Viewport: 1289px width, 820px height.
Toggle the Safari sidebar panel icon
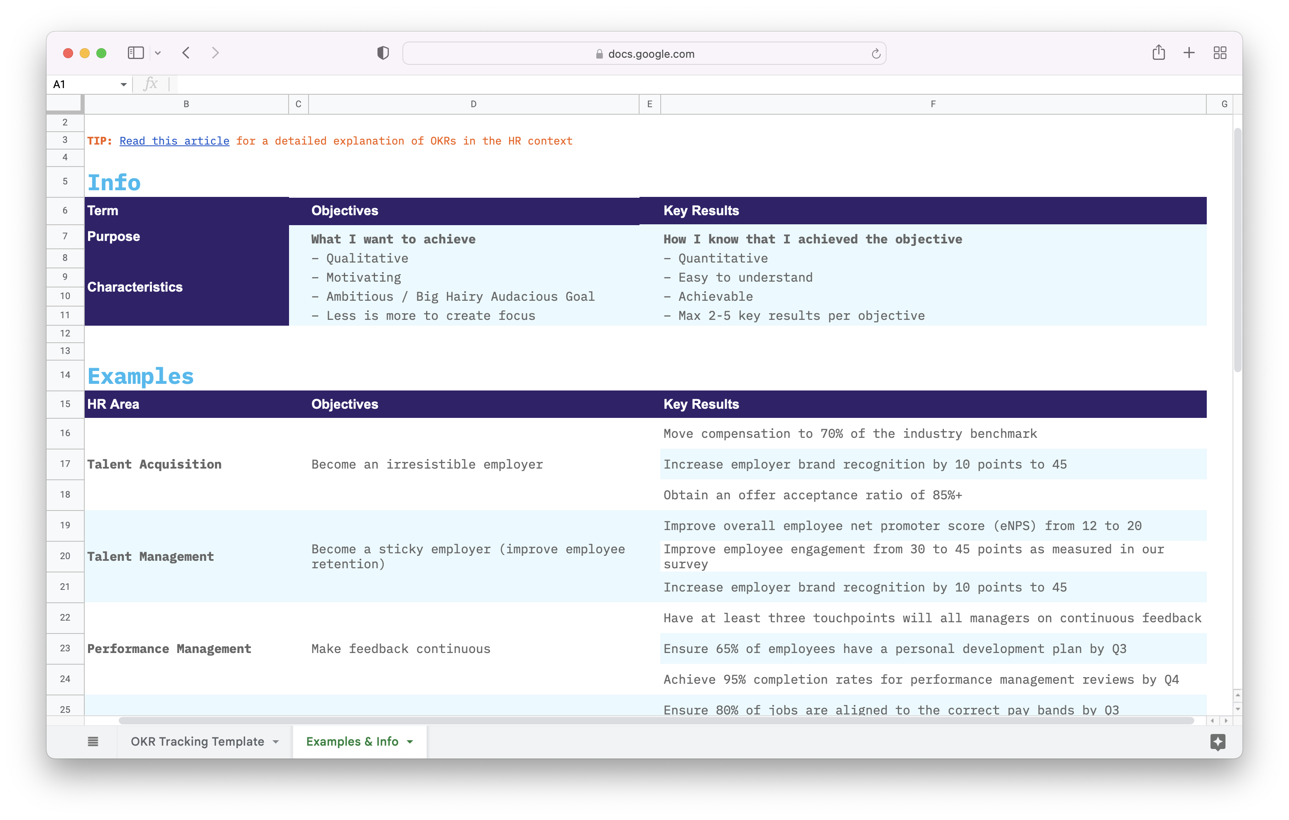pyautogui.click(x=135, y=53)
